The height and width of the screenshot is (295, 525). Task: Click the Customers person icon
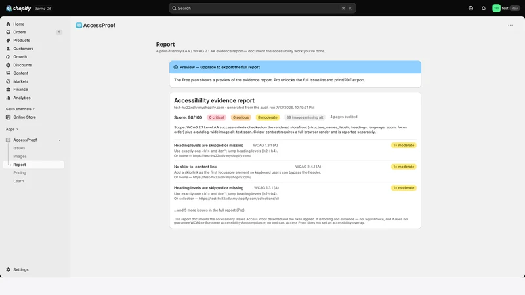click(x=8, y=49)
